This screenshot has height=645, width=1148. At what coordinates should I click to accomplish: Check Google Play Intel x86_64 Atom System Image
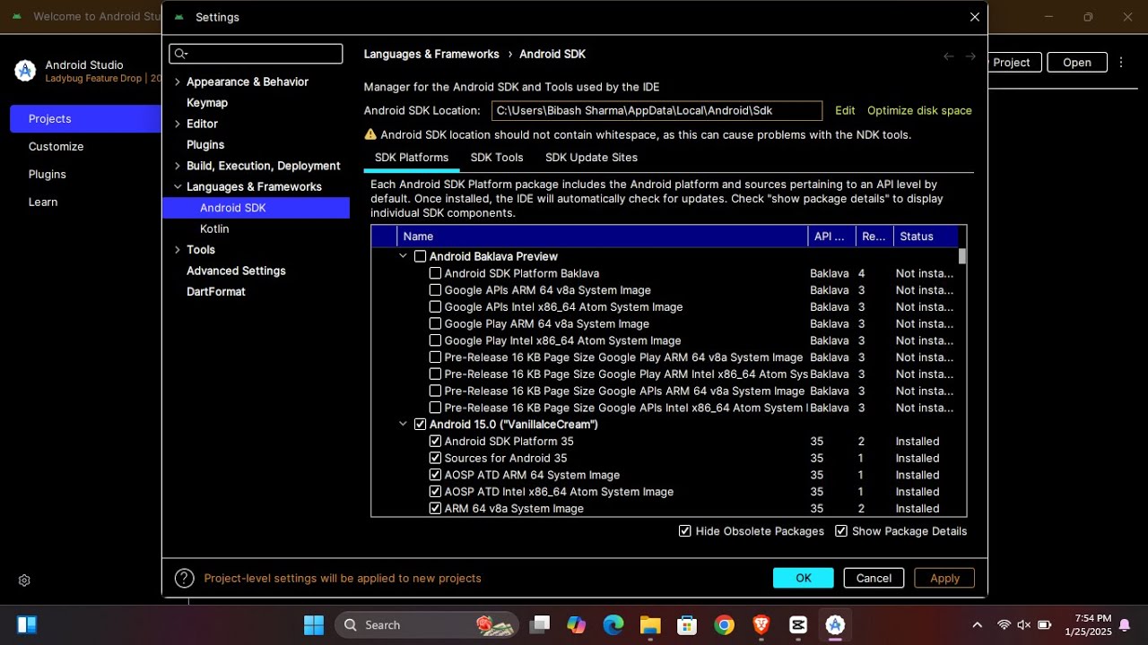tap(435, 340)
